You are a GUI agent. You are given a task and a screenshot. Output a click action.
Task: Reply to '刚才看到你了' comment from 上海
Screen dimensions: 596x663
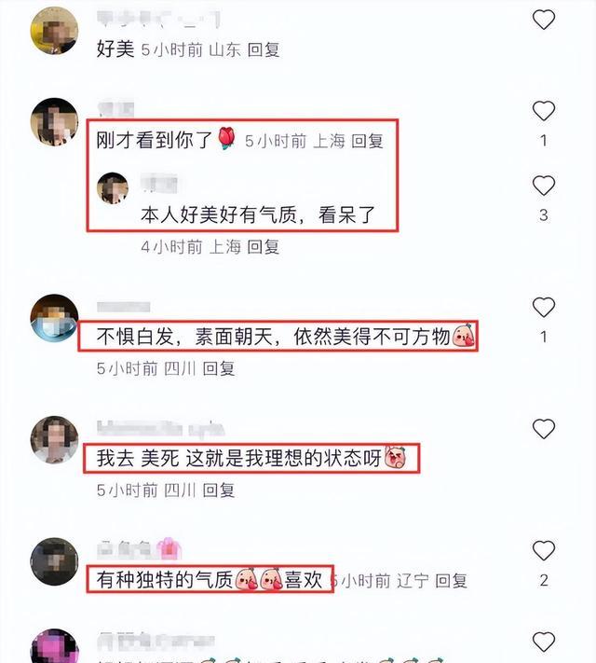pyautogui.click(x=367, y=141)
